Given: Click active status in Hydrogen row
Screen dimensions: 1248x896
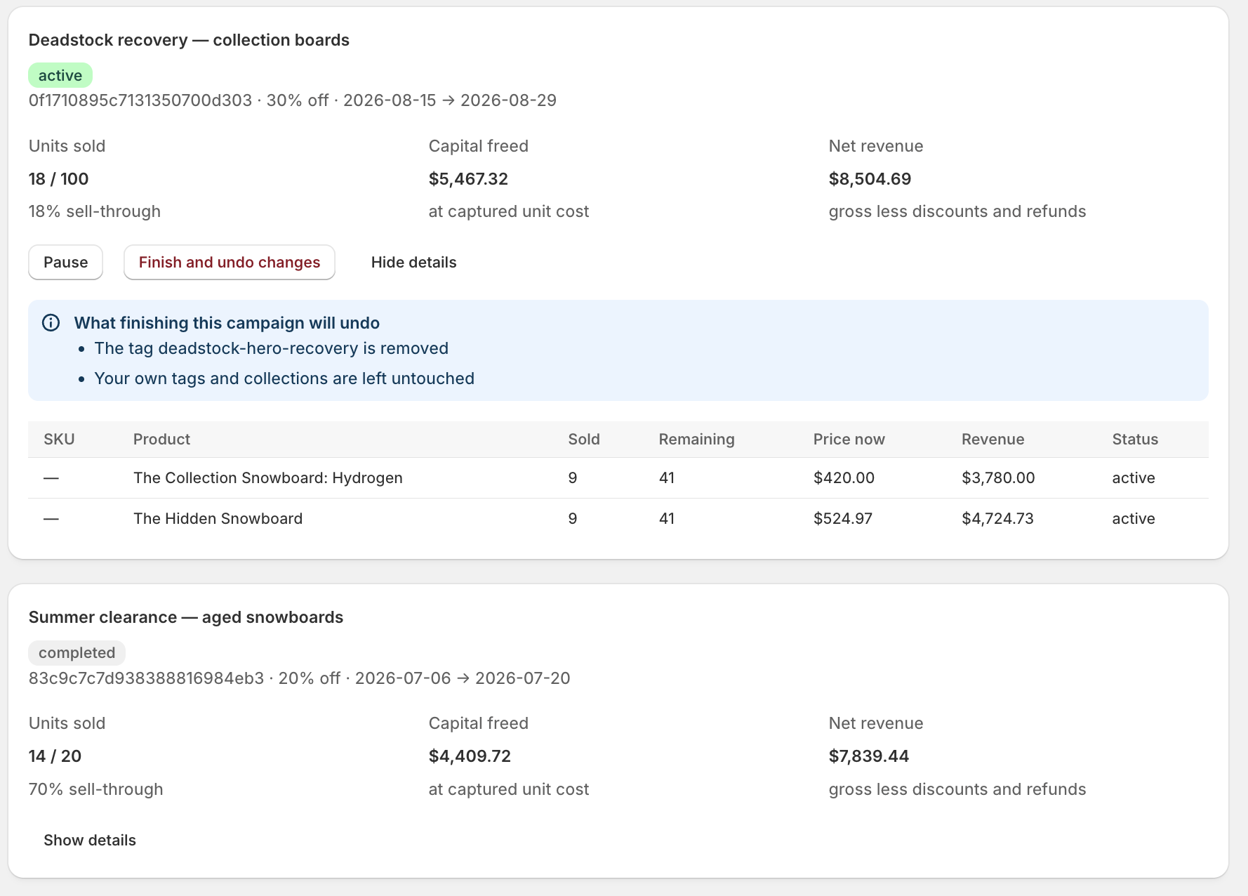Looking at the screenshot, I should click(x=1134, y=478).
